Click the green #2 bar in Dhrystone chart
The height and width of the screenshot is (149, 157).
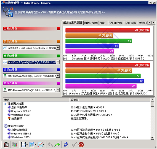coord(99,41)
